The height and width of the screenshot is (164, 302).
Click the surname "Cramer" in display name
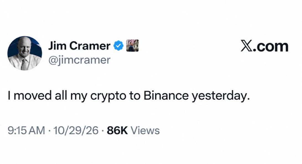[90, 46]
